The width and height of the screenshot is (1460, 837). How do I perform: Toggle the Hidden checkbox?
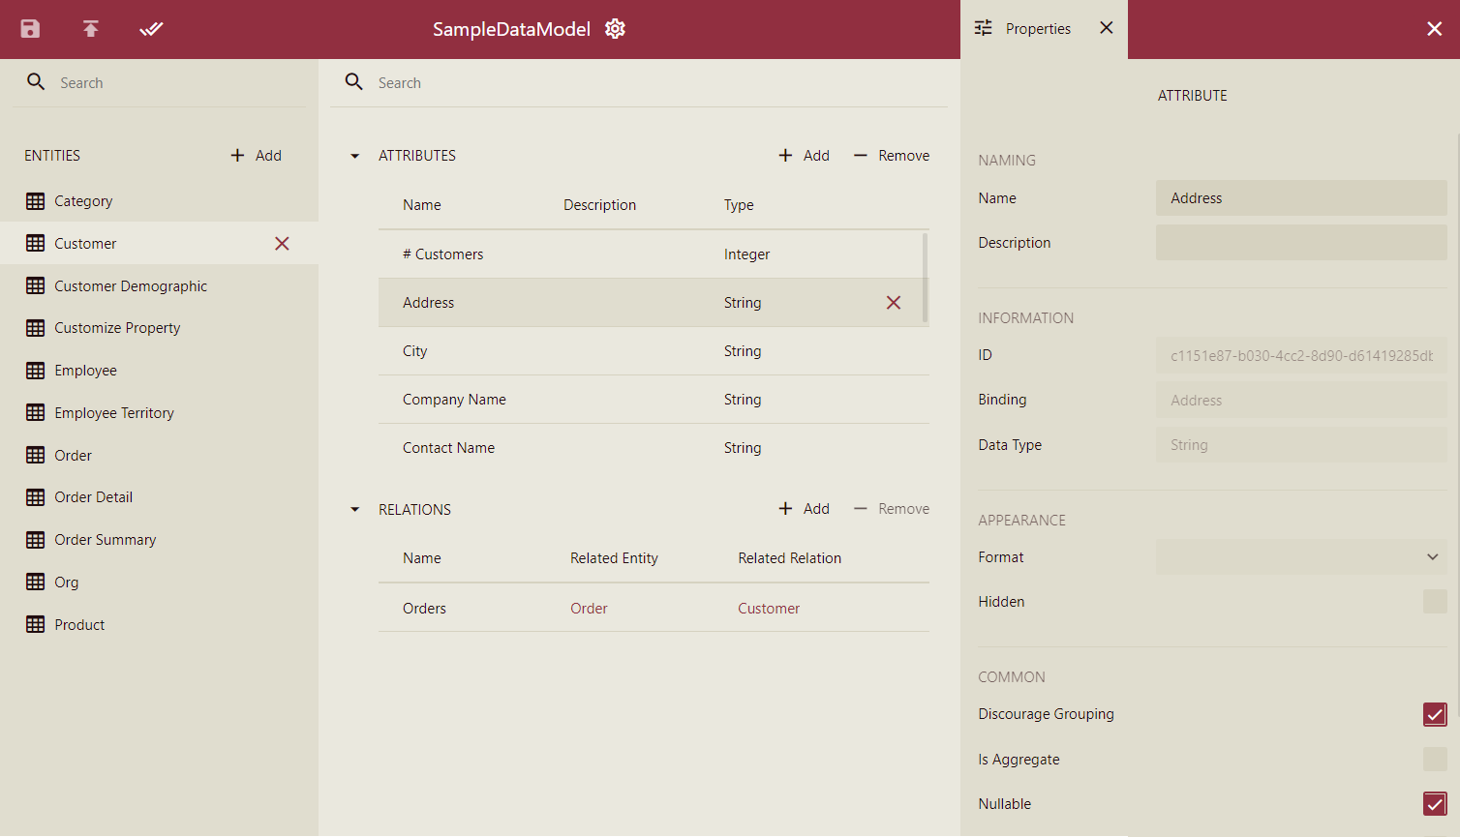(x=1434, y=602)
